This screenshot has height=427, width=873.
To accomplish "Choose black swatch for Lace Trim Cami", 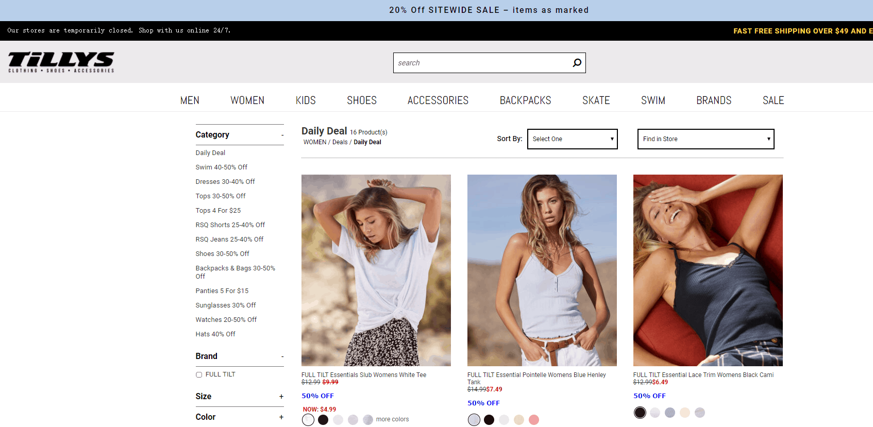I will point(640,413).
